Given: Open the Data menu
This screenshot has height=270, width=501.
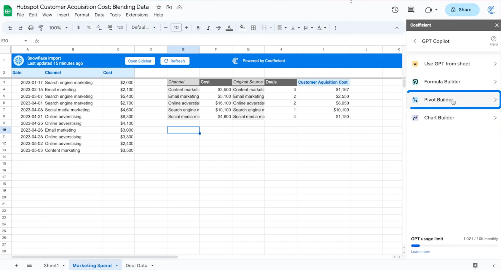Looking at the screenshot, I should pyautogui.click(x=100, y=15).
